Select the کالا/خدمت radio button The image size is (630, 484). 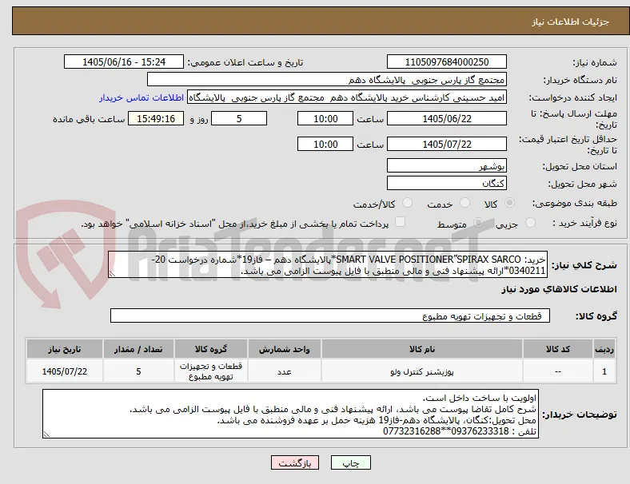pyautogui.click(x=408, y=203)
